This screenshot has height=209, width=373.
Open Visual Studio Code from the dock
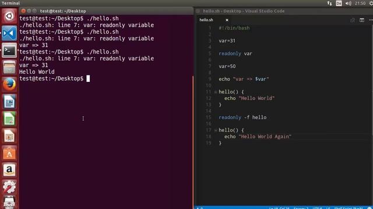9,33
